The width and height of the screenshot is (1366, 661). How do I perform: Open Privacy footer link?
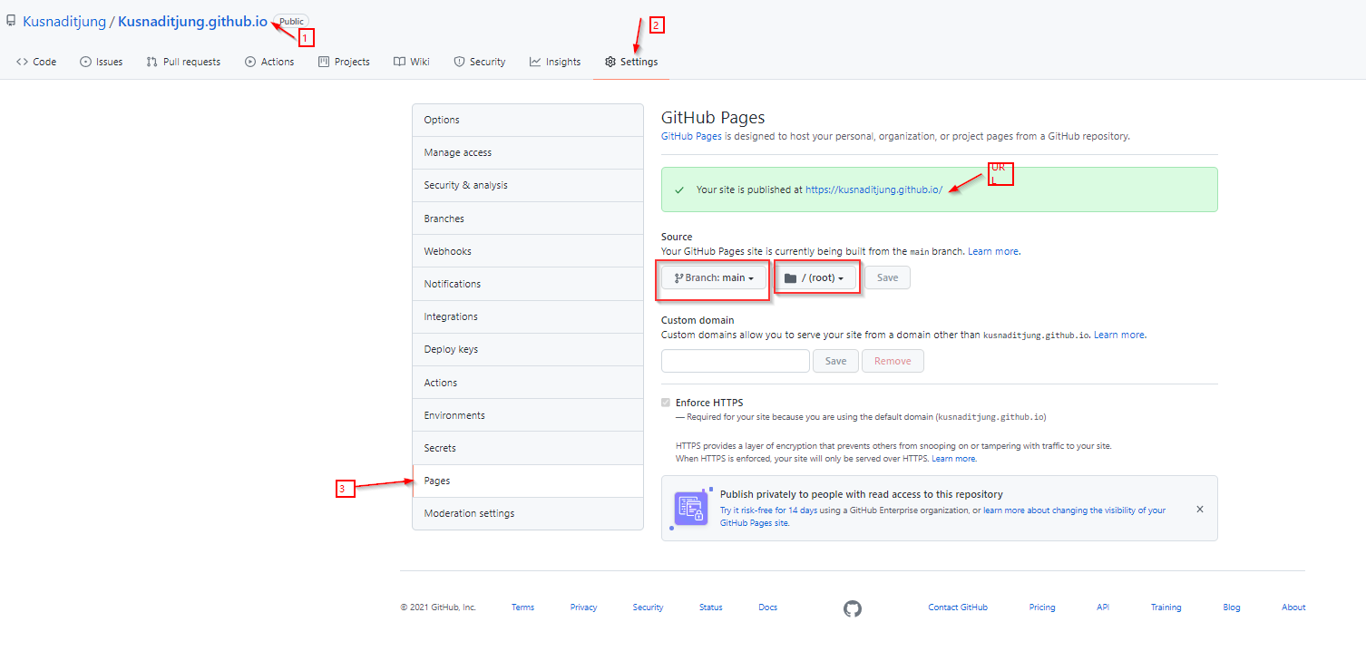583,608
